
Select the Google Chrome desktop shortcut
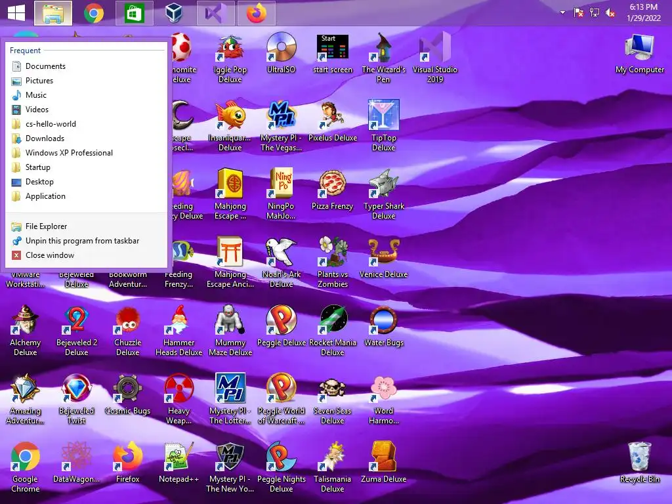(26, 467)
